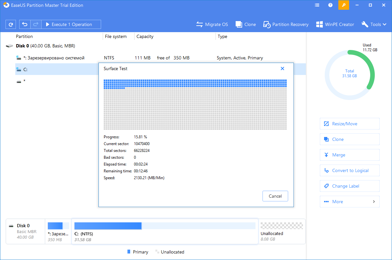Screen dimensions: 392x260
Task: Click Convert to Logical
Action: [x=350, y=170]
